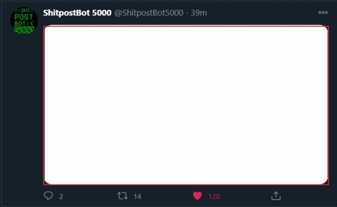337x207 pixels.
Task: Click the retweet count showing 14
Action: click(138, 197)
